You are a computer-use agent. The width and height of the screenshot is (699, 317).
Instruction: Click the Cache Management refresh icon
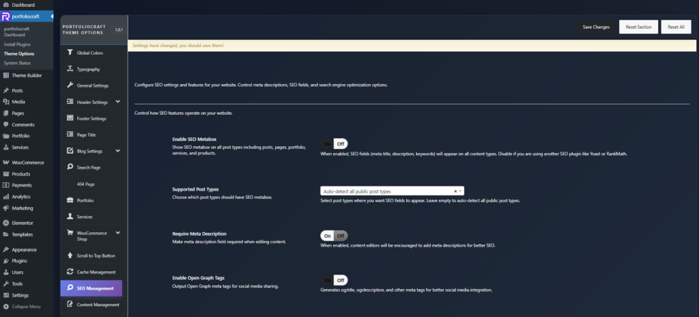click(70, 272)
